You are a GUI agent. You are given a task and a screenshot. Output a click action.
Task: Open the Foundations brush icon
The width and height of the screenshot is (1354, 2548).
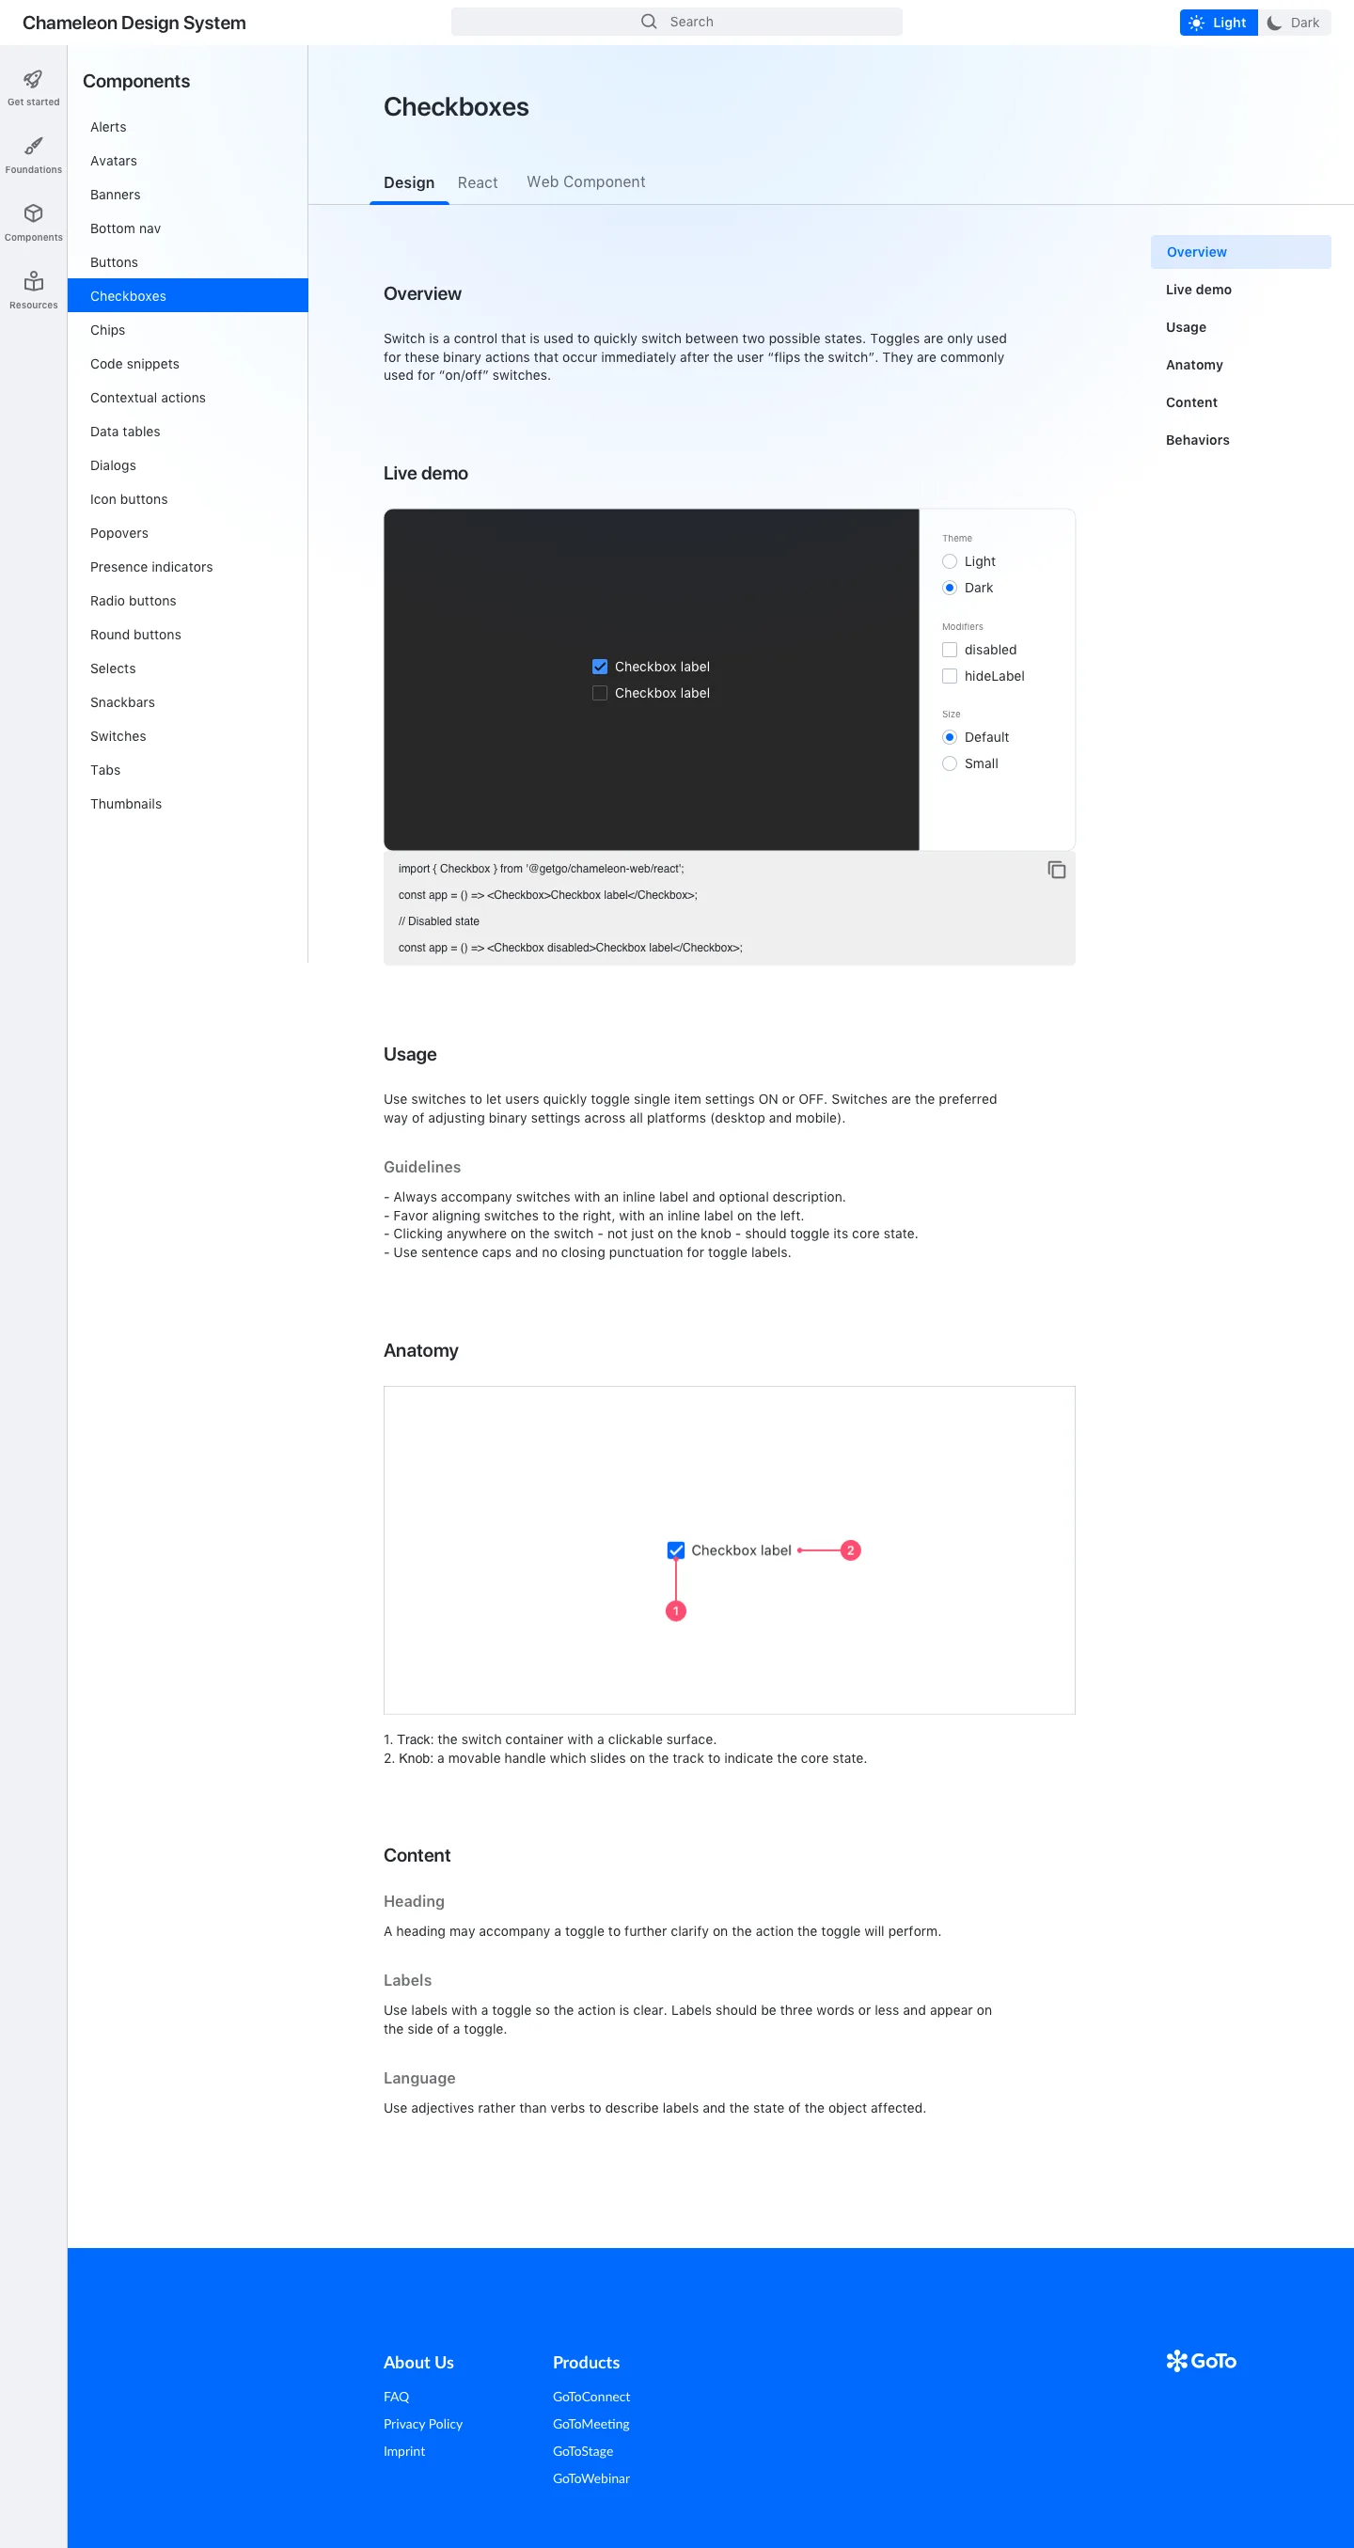[x=34, y=147]
